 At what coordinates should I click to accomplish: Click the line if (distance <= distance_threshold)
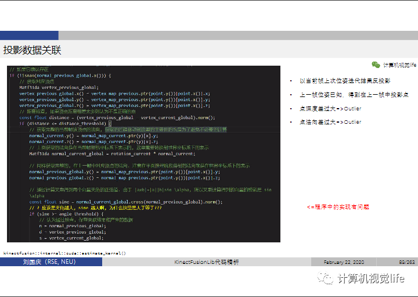coord(65,124)
